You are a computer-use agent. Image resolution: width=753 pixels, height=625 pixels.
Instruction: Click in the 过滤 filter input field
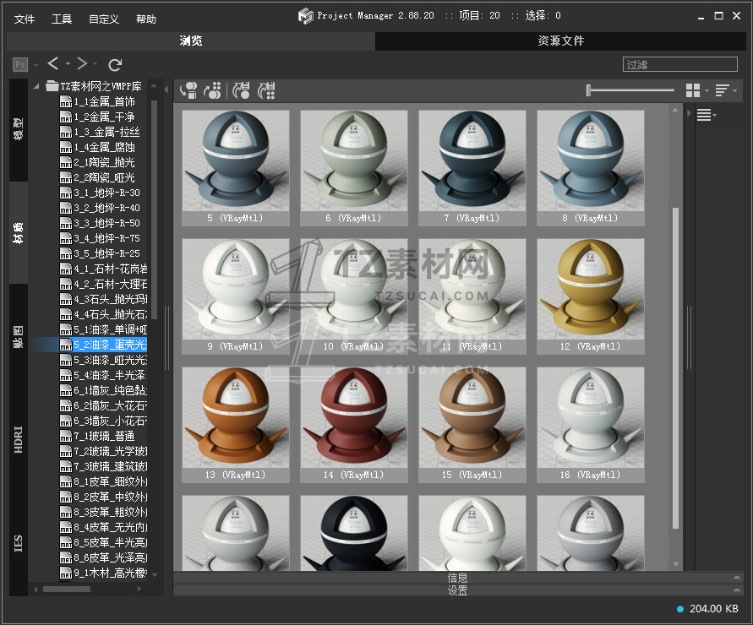(x=679, y=64)
